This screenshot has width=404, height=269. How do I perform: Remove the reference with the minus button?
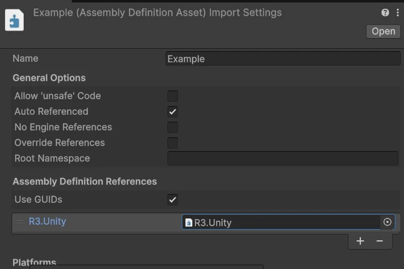click(380, 241)
